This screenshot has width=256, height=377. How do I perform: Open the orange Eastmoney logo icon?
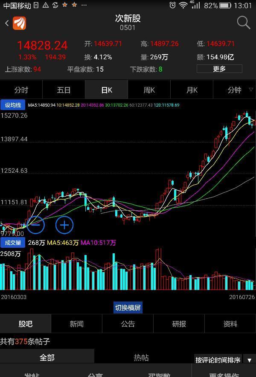(20, 23)
